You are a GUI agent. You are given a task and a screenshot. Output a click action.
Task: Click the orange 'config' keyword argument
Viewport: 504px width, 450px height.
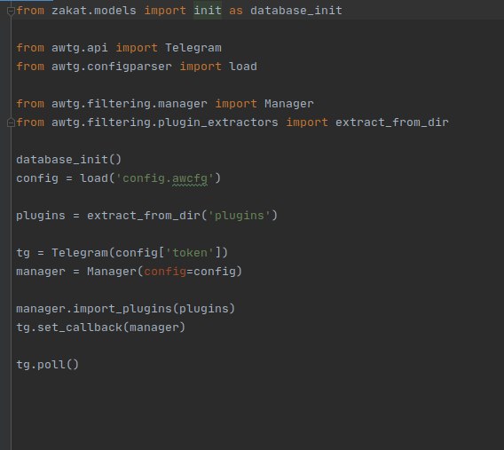click(165, 272)
